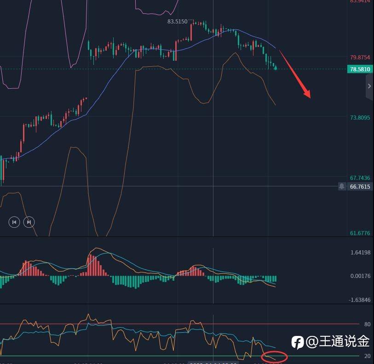Click the skip-to-previous chart button

(14, 222)
